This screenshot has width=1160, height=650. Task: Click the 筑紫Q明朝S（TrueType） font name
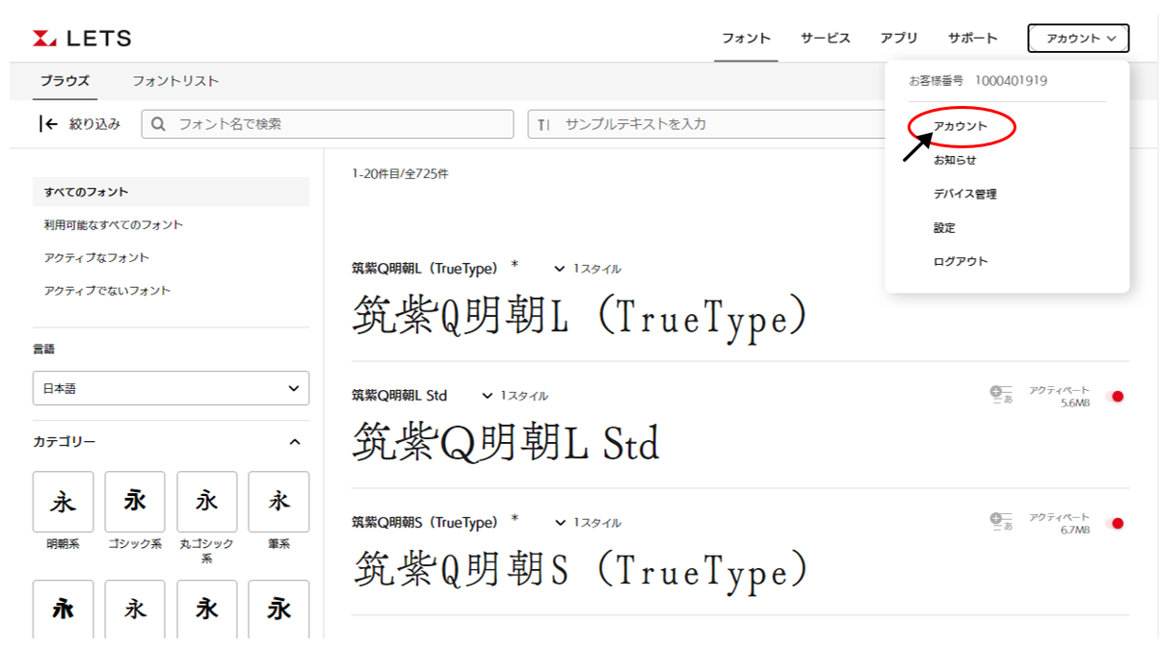(425, 522)
